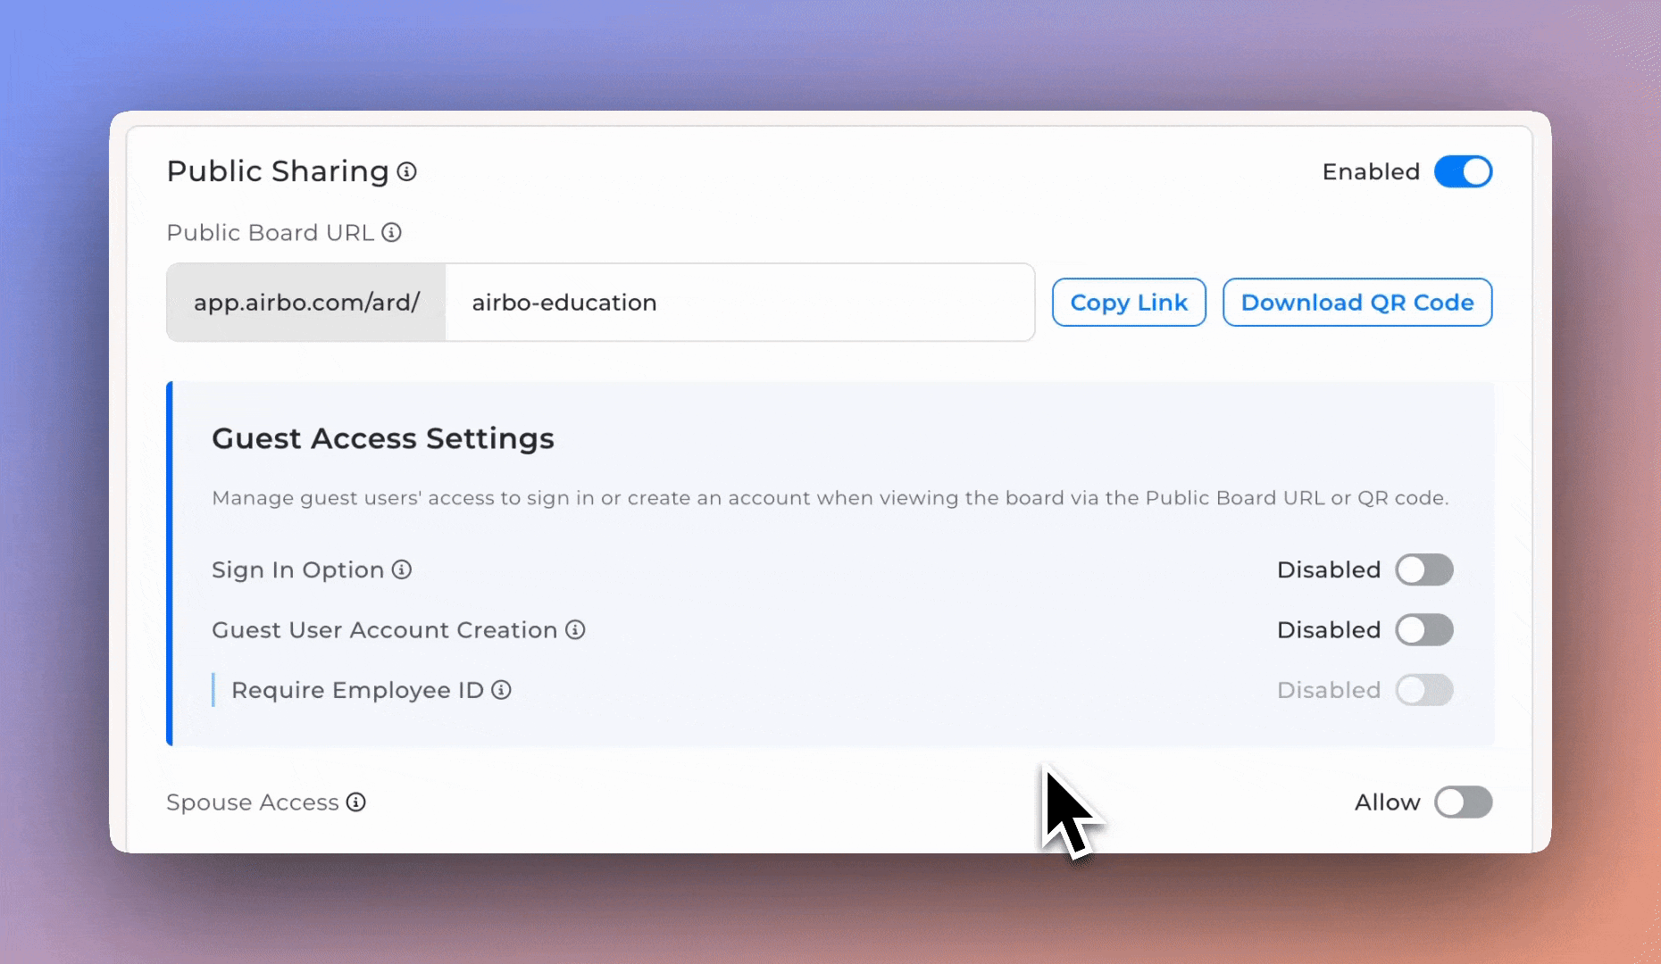This screenshot has width=1661, height=964.
Task: Open the Public Board URL info tooltip icon
Action: (x=392, y=232)
